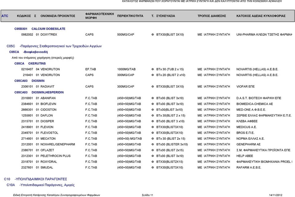
Task: Select the C05BX01 CALCIUM DOBESILATE heading
Action: [x=40, y=29]
